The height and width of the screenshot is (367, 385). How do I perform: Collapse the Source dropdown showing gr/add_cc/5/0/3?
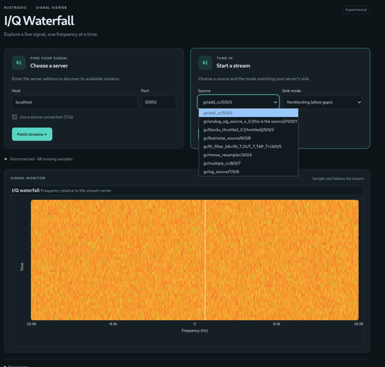point(238,102)
